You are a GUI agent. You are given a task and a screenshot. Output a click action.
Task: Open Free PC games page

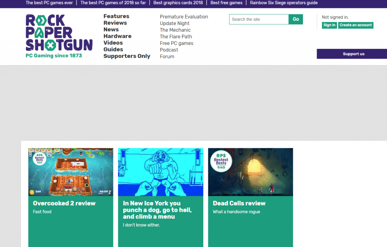click(x=176, y=43)
